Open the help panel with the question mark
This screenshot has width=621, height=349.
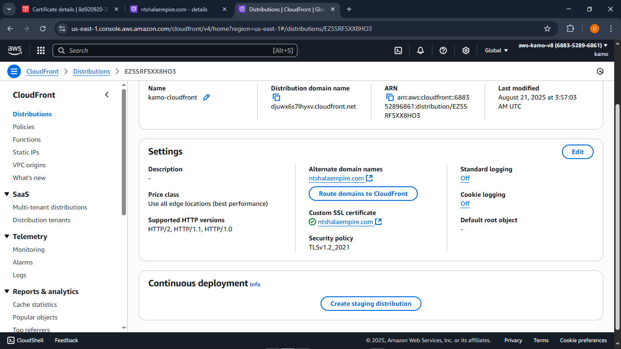click(443, 50)
